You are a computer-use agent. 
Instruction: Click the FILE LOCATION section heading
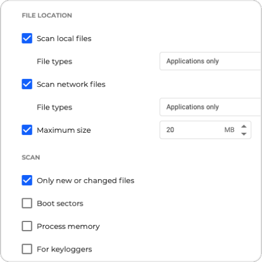(x=47, y=16)
